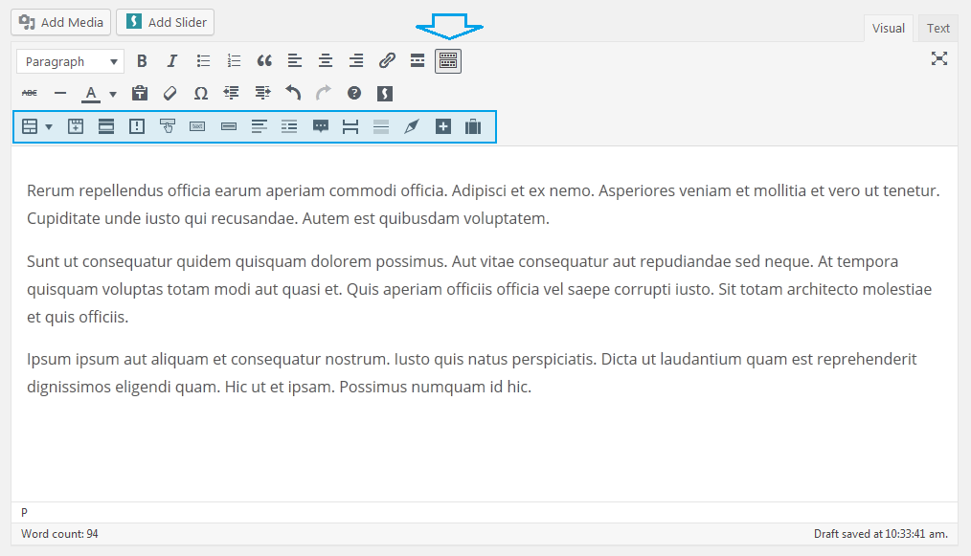
Task: Toggle bold formatting
Action: [x=142, y=60]
